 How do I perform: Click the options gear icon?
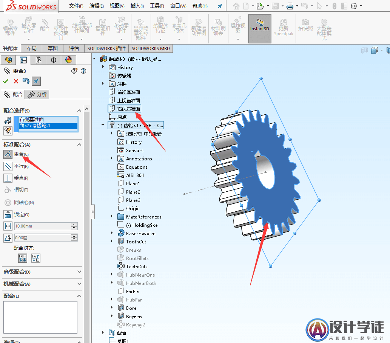(354, 6)
